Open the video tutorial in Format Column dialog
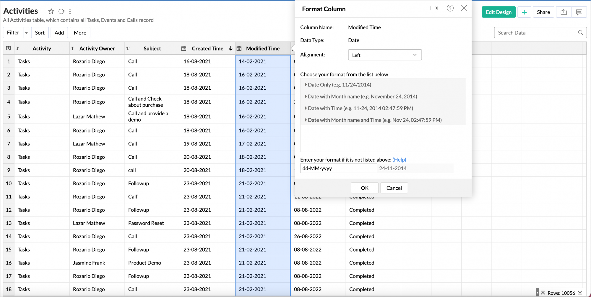 [434, 8]
